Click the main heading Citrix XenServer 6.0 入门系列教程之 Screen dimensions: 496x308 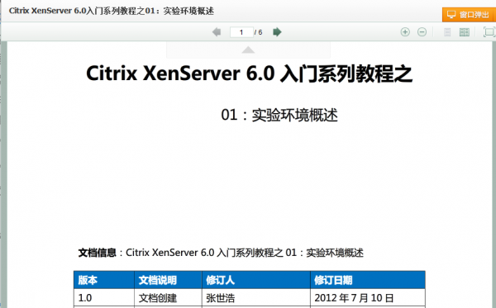[x=249, y=73]
